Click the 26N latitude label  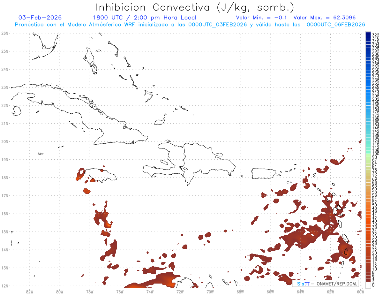point(4,33)
